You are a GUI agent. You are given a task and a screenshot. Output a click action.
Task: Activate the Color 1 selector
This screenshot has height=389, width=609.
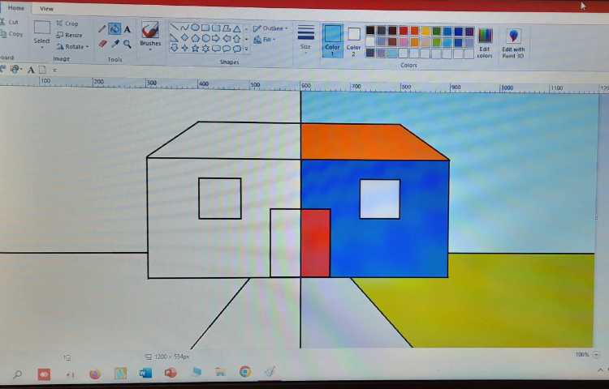click(x=333, y=39)
